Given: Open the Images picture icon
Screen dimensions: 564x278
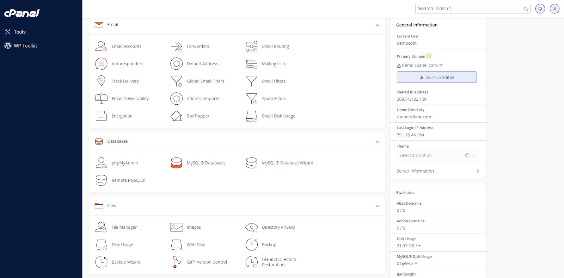Looking at the screenshot, I should (176, 227).
